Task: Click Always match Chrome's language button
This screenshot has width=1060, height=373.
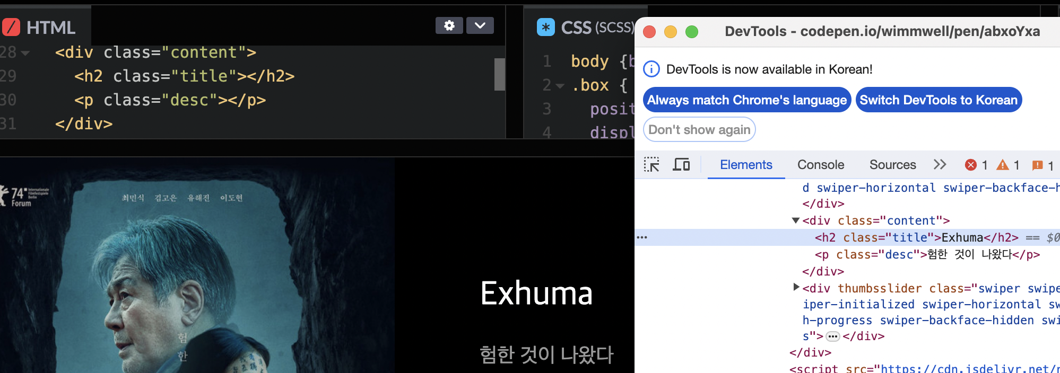Action: [x=747, y=100]
